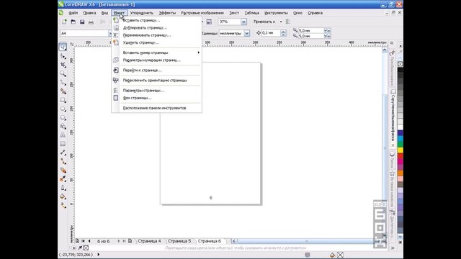Open the Файл menu
The image size is (461, 259).
73,13
